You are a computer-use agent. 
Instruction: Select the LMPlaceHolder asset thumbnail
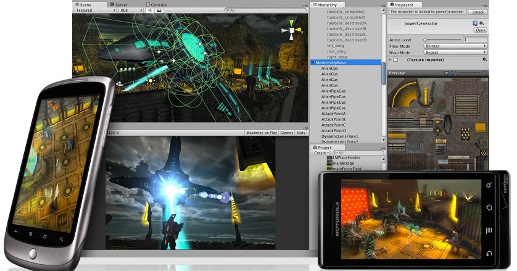(329, 158)
